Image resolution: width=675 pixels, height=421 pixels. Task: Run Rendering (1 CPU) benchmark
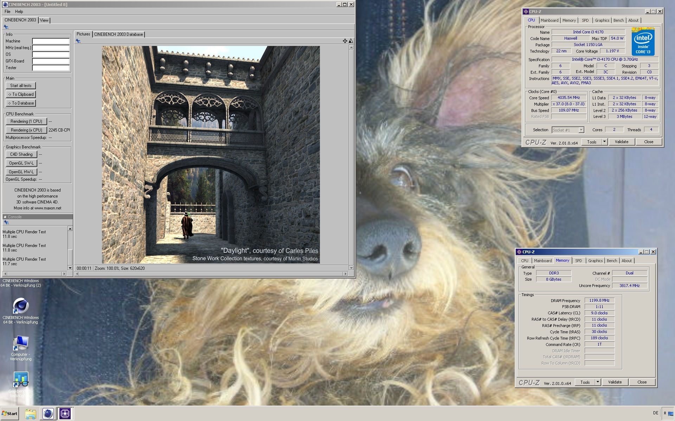pos(26,121)
